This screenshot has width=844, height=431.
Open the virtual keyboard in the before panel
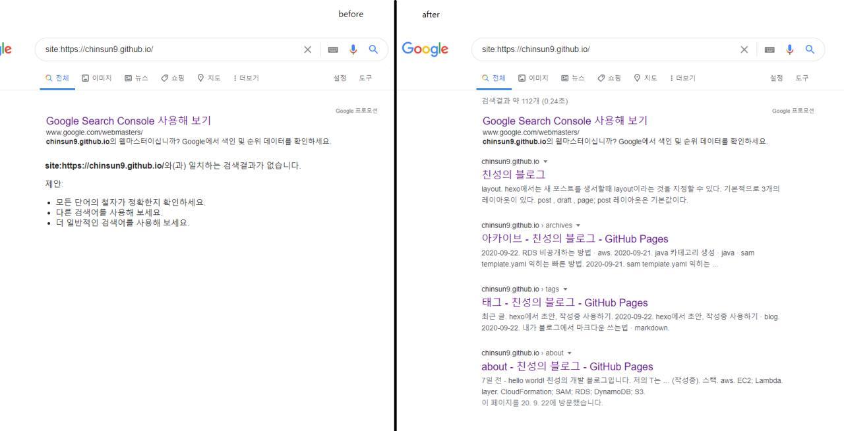(x=333, y=49)
